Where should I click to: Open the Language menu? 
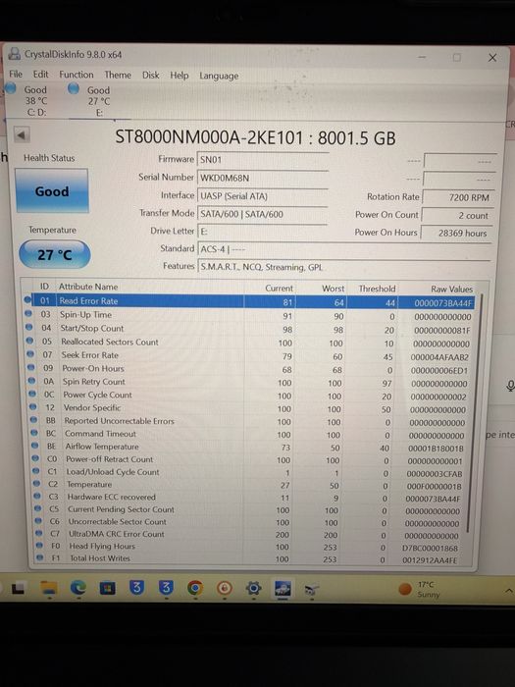(219, 76)
